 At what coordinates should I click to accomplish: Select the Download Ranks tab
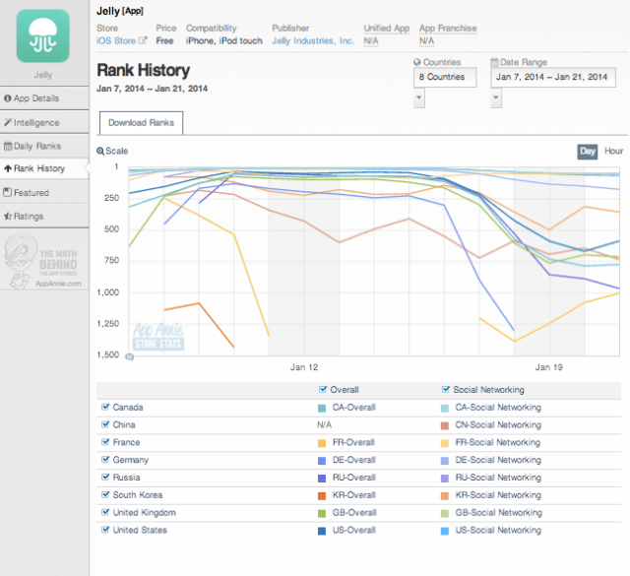click(141, 123)
